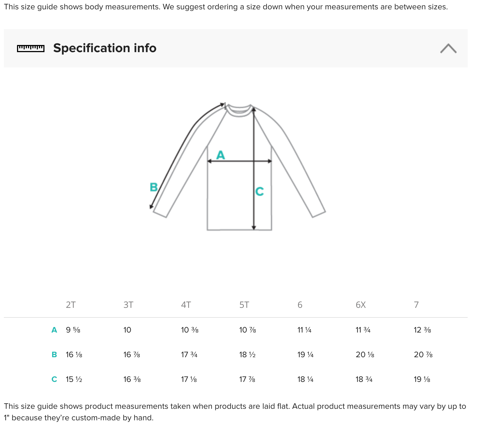Select the 2T size column header
The height and width of the screenshot is (445, 477).
[x=71, y=305]
